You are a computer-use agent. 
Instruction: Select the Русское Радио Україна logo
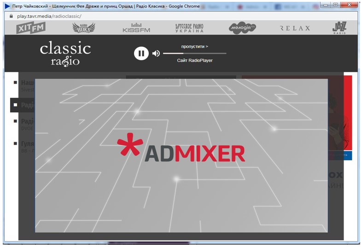click(189, 28)
